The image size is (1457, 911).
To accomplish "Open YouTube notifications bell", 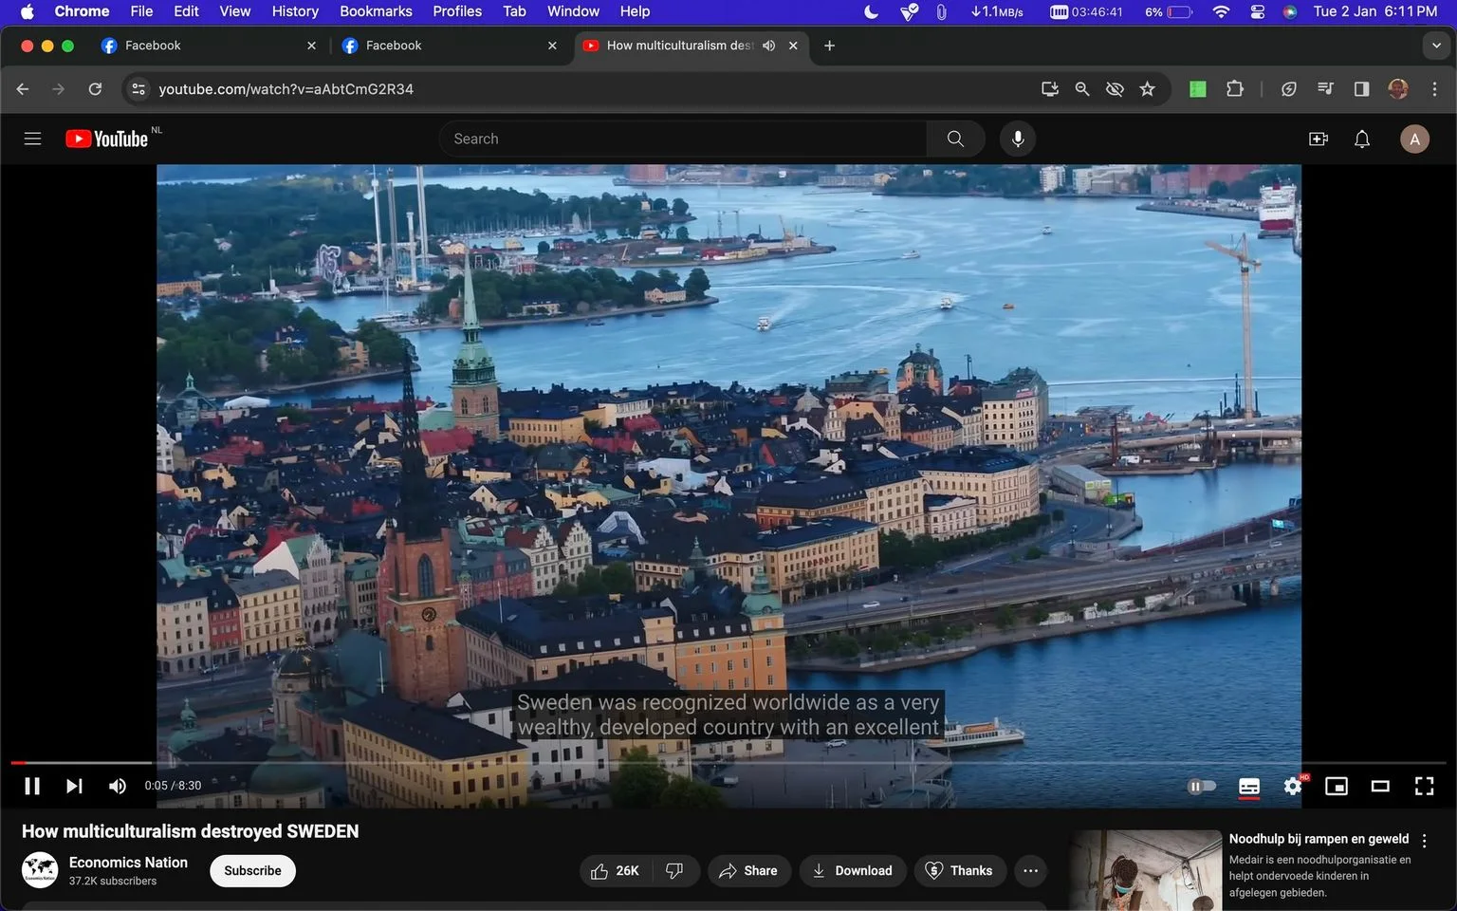I will coord(1362,139).
